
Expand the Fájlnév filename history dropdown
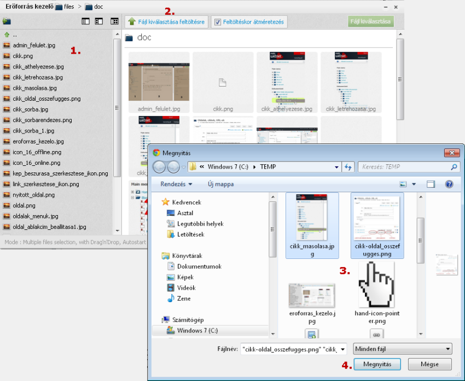(343, 349)
